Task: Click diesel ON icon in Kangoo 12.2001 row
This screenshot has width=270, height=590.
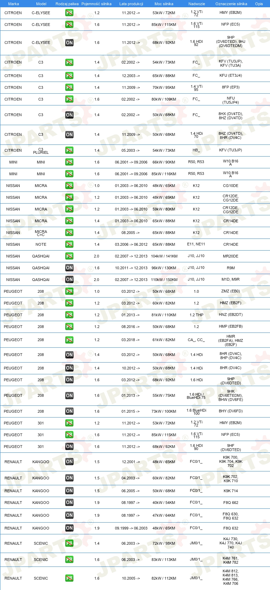Action: 69,462
